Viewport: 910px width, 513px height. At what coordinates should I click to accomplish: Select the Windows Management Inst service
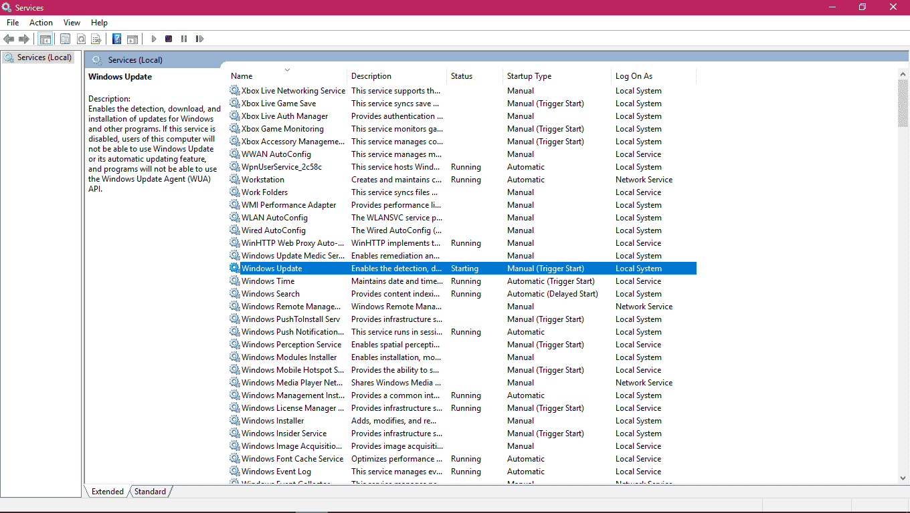coord(462,395)
